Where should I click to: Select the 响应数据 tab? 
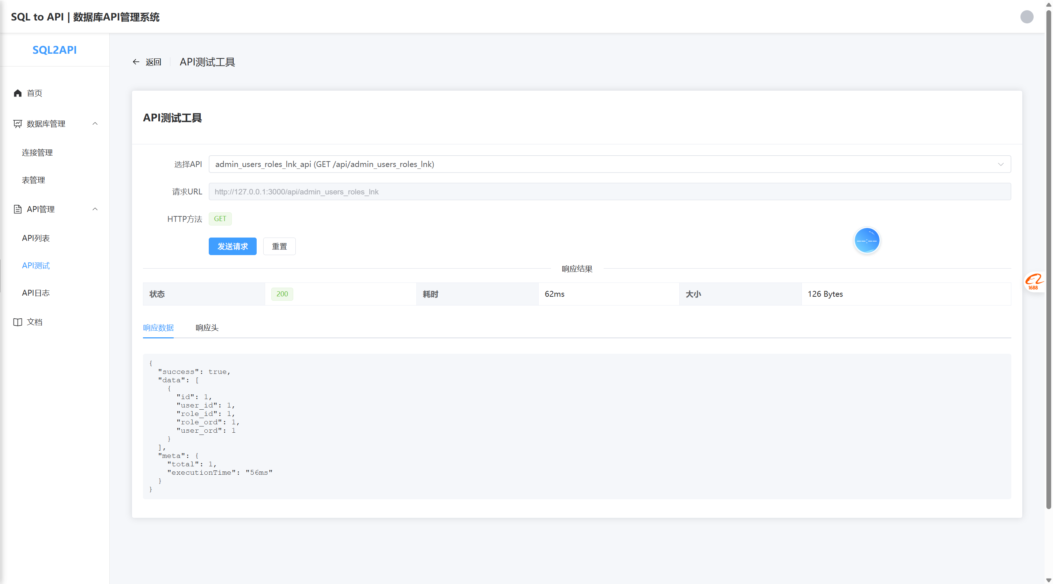tap(158, 328)
